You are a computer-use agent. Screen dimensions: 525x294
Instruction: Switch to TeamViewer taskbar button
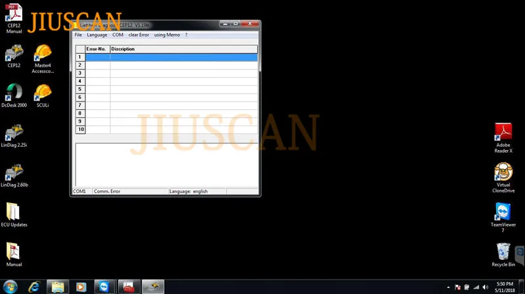[105, 287]
